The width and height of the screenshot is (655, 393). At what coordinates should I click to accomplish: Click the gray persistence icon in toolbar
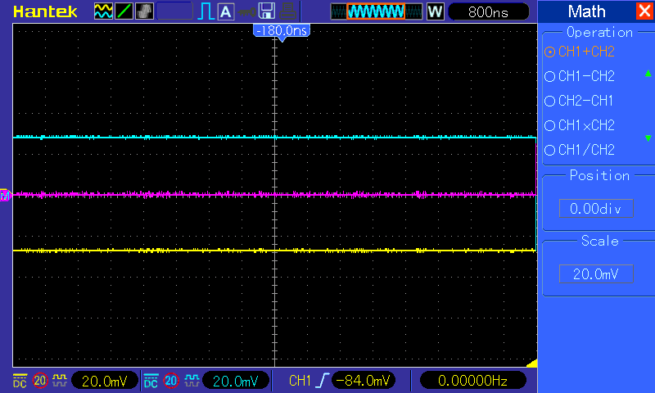point(145,11)
